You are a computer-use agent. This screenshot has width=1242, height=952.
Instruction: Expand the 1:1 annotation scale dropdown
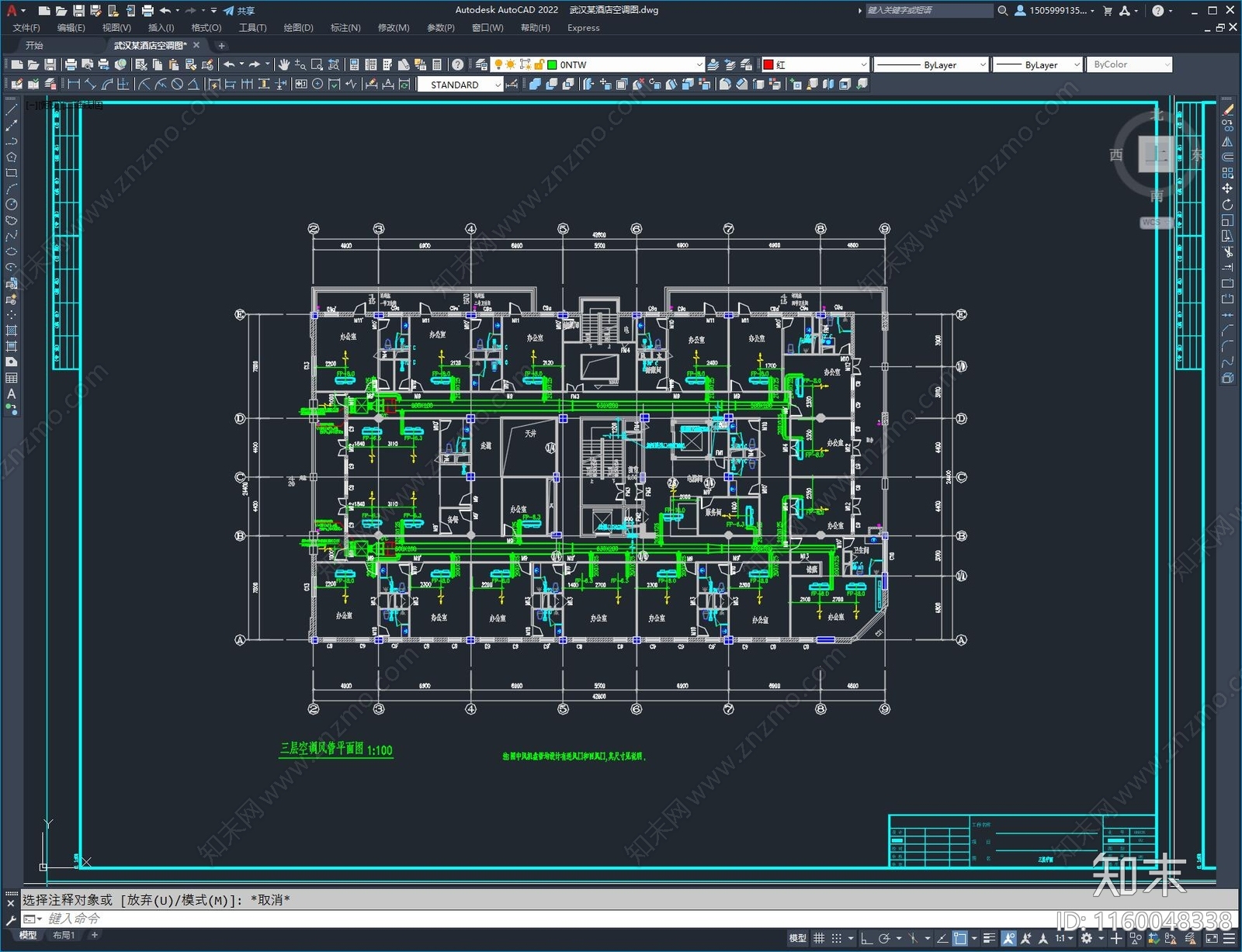tap(1063, 938)
